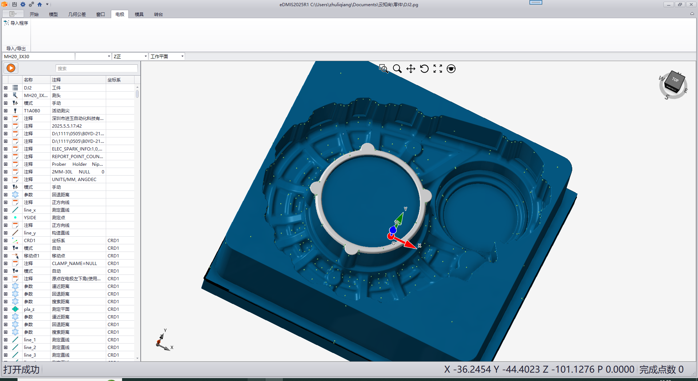The width and height of the screenshot is (698, 381).
Task: Click the rotate view icon
Action: [424, 69]
